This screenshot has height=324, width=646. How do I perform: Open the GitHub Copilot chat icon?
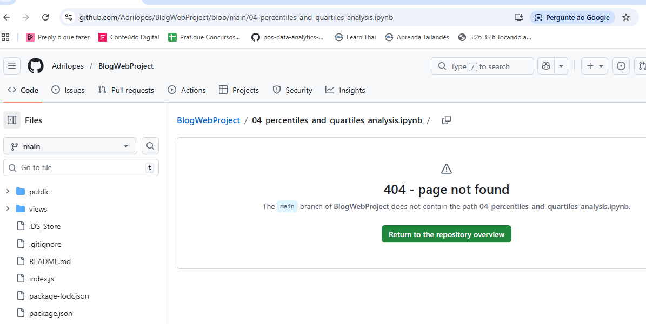[x=545, y=66]
